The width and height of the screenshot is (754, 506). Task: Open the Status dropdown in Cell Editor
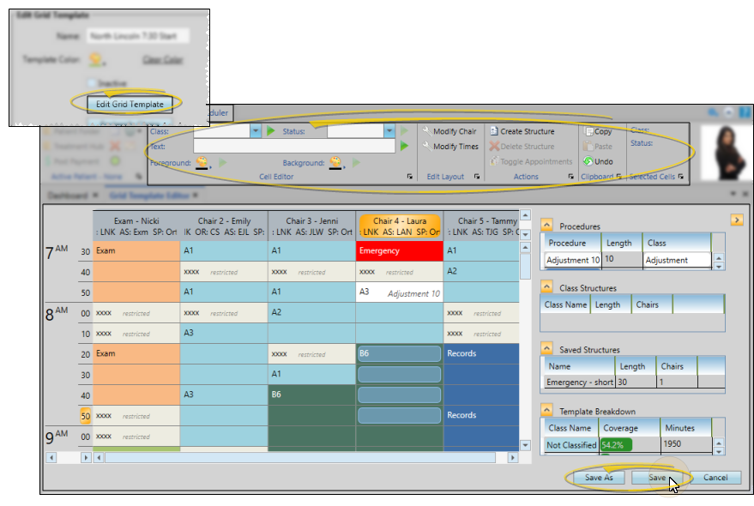click(389, 131)
